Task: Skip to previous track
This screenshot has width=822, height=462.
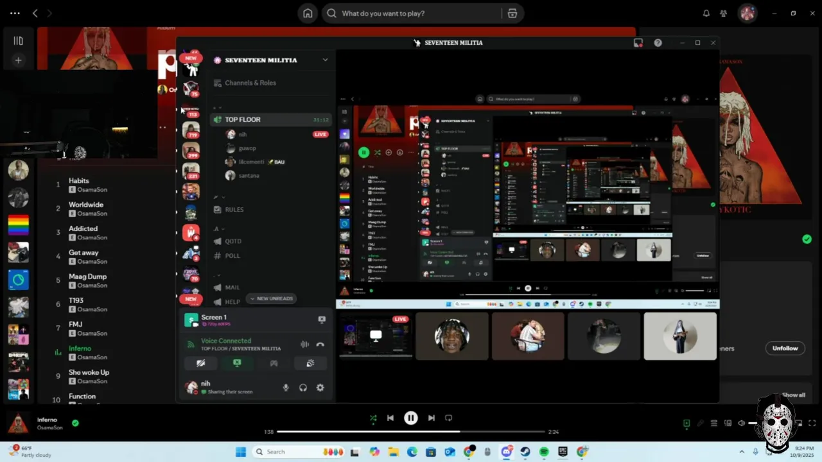Action: 390,418
